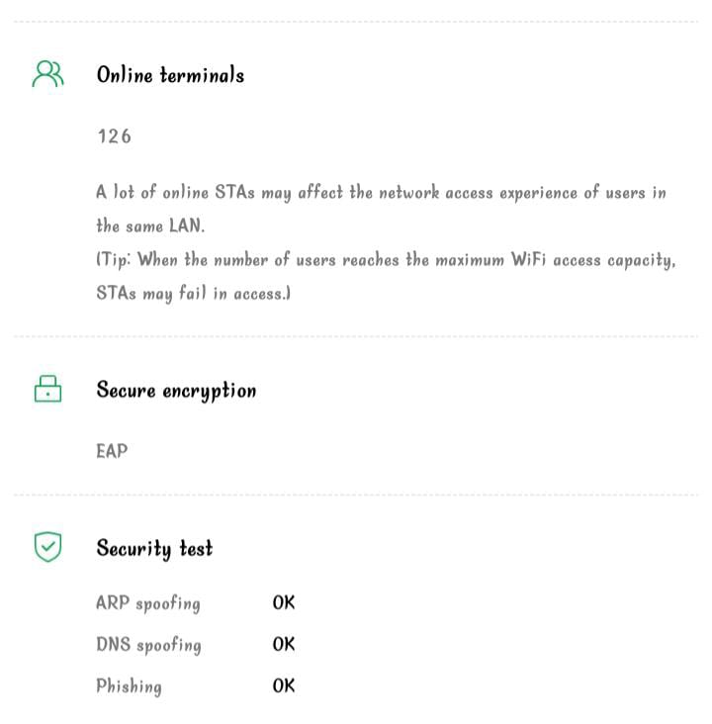Image resolution: width=712 pixels, height=724 pixels.
Task: Click the online terminals count 126
Action: [x=114, y=136]
